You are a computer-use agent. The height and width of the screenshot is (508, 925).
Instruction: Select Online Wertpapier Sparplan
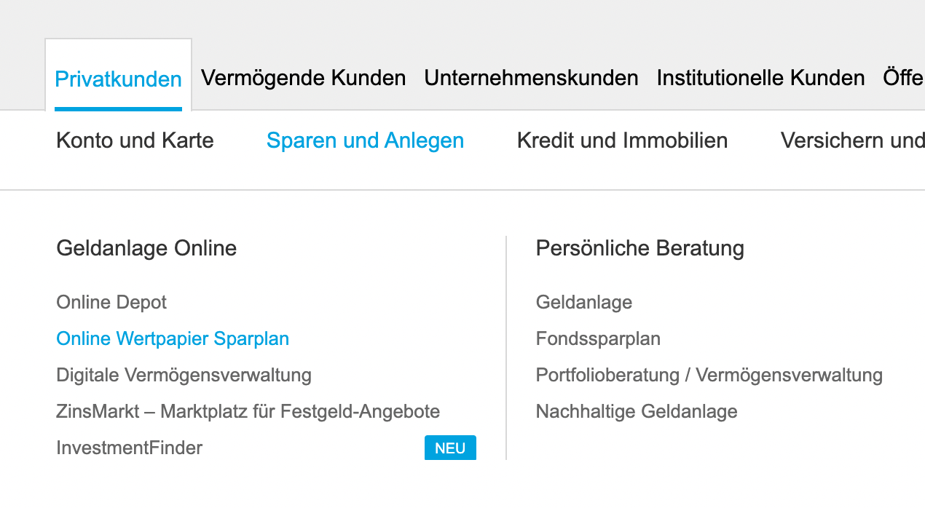(x=173, y=338)
